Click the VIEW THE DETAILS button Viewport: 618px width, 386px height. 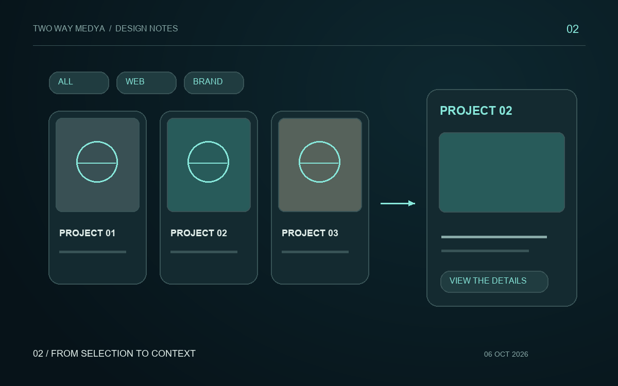(x=494, y=282)
